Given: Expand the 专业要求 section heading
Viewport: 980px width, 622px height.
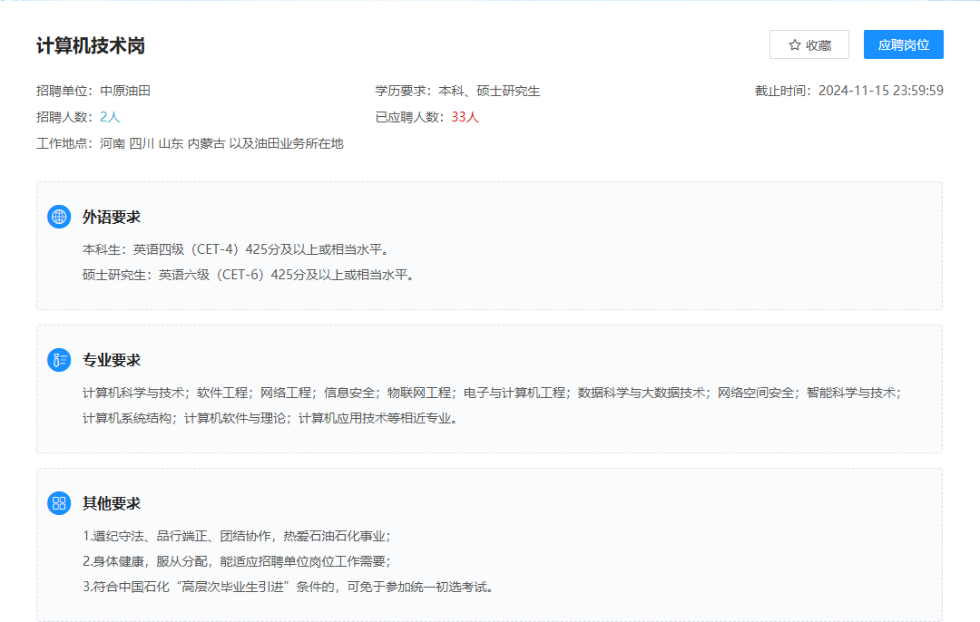Looking at the screenshot, I should click(x=112, y=359).
